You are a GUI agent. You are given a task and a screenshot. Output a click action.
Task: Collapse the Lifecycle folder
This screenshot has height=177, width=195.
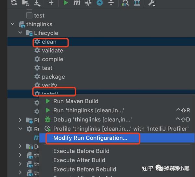20,32
